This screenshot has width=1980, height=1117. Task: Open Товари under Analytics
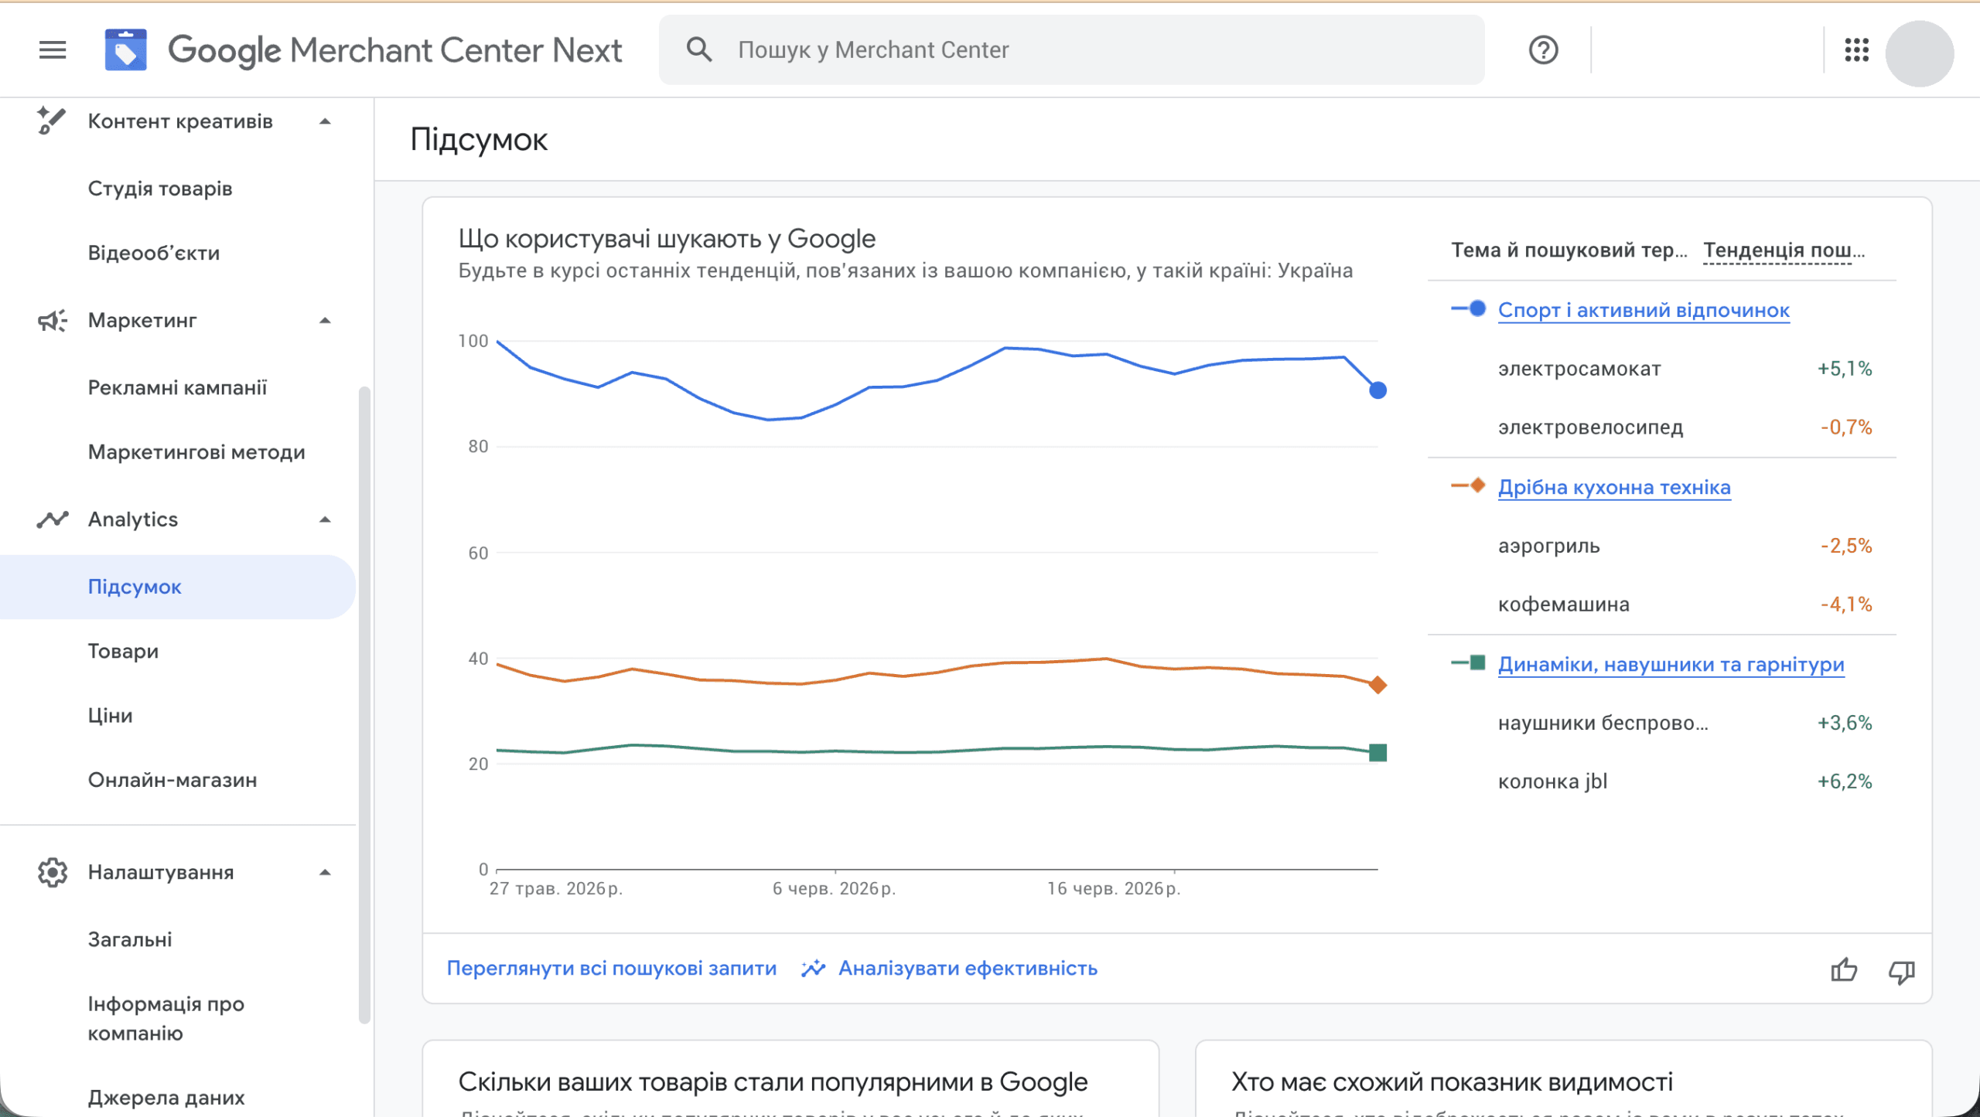coord(123,651)
